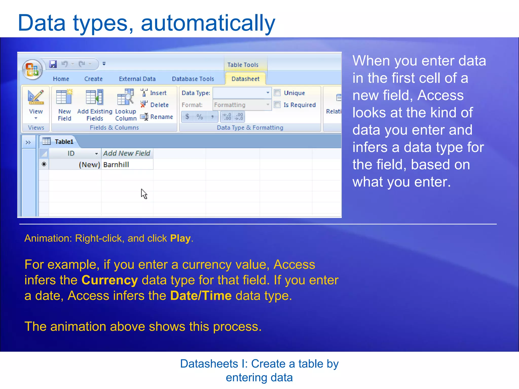Click the Relationships icon
The image size is (519, 389).
coord(339,98)
